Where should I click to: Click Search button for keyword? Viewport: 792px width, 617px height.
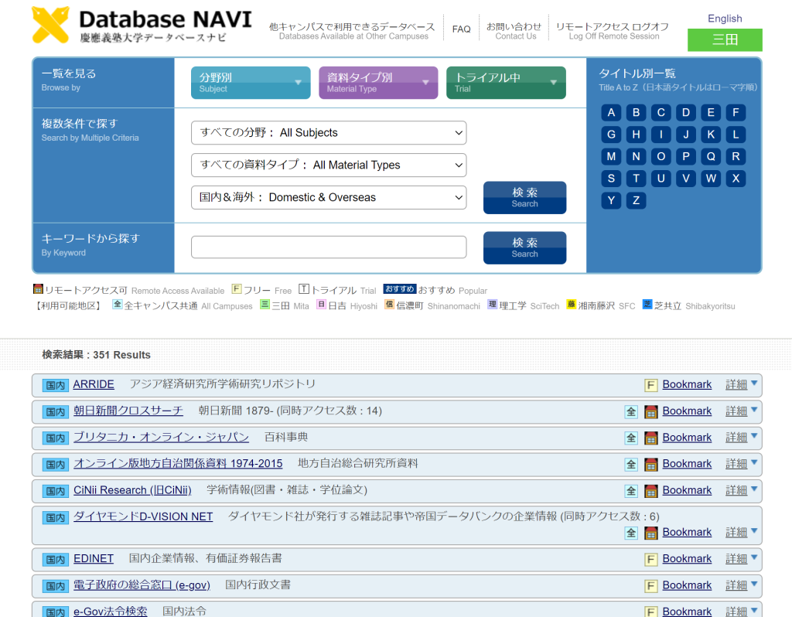pyautogui.click(x=525, y=248)
